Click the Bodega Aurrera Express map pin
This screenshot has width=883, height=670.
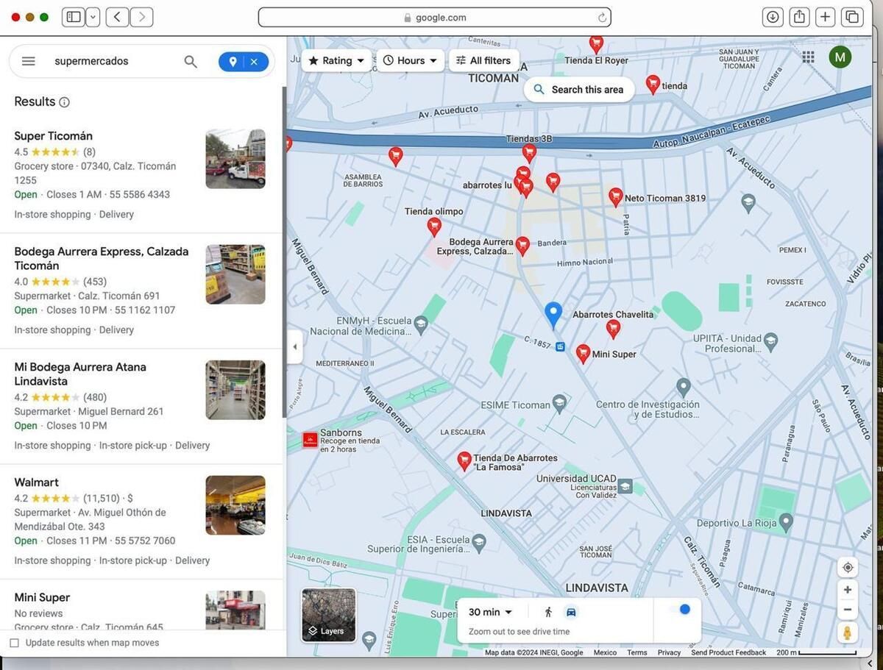coord(522,246)
